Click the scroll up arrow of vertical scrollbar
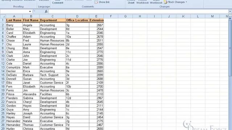This screenshot has width=232, height=130. [x=230, y=18]
